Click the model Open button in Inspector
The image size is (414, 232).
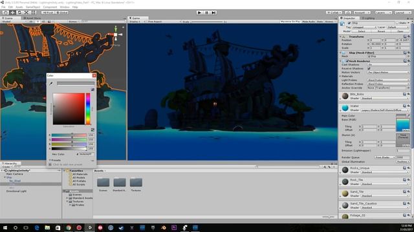[400, 31]
